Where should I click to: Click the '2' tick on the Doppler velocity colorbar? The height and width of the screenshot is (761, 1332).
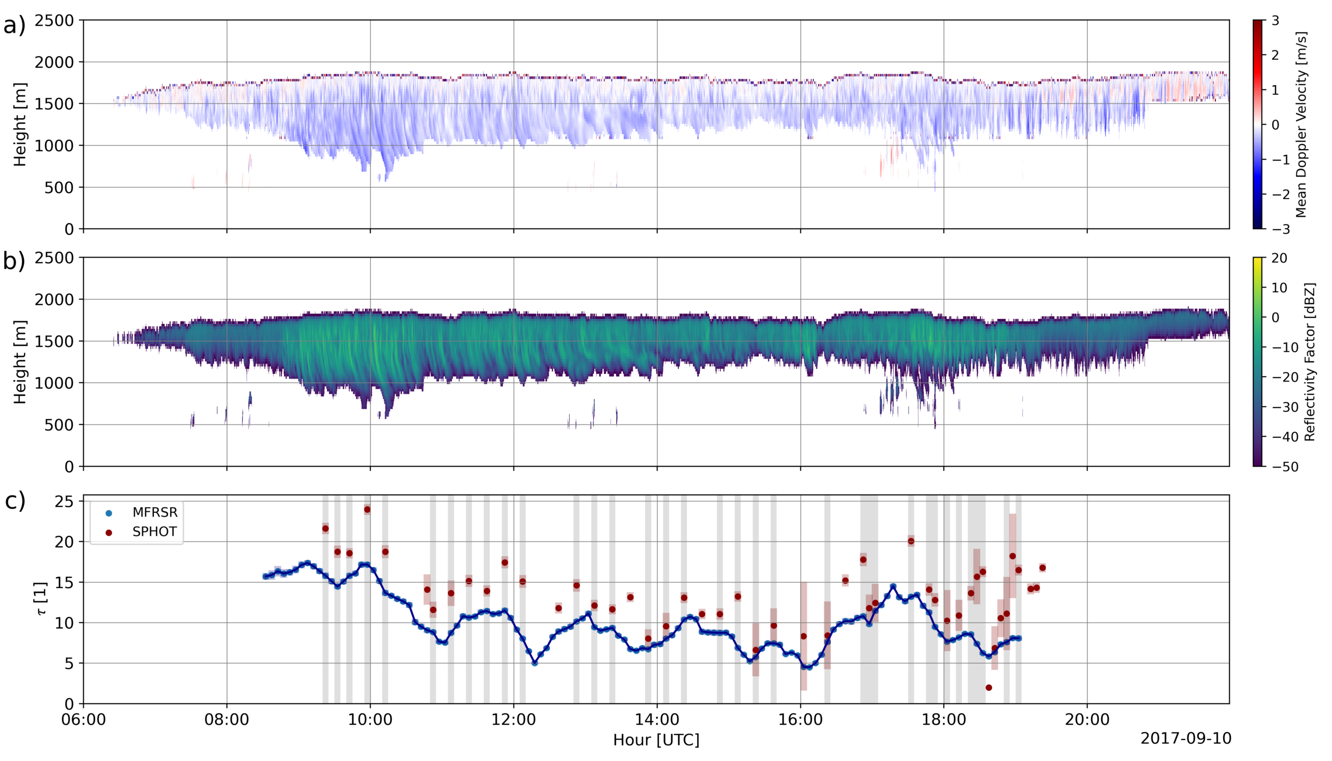(x=1275, y=55)
